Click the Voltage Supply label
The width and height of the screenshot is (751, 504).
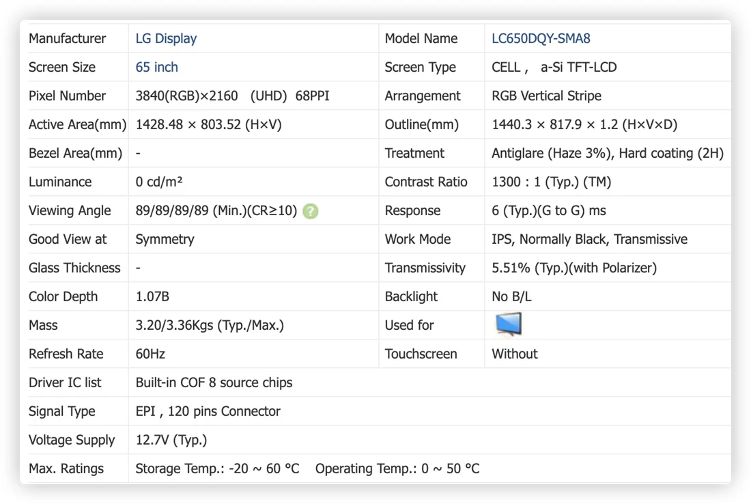coord(72,440)
